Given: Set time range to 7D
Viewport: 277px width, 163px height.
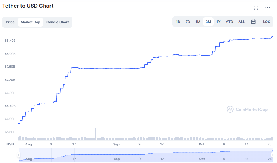Looking at the screenshot, I should click(x=188, y=22).
